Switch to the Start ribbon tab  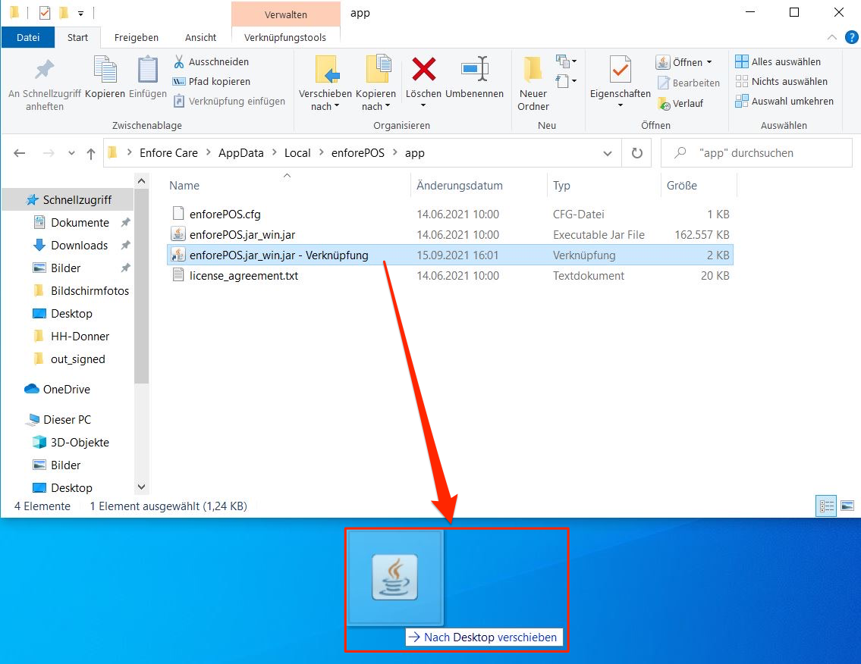pyautogui.click(x=77, y=37)
